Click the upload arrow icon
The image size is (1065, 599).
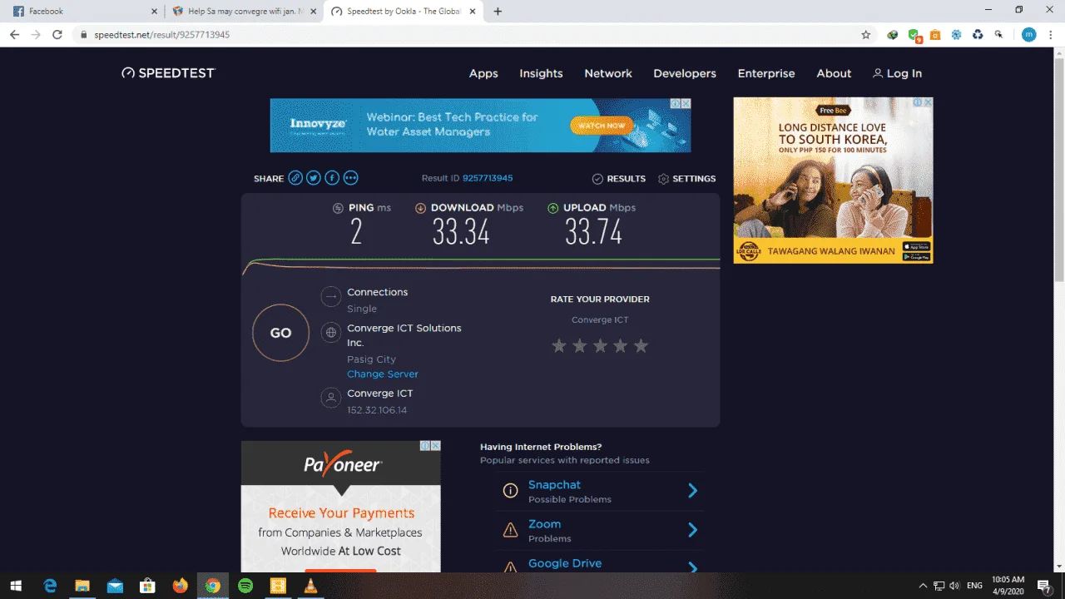tap(553, 208)
